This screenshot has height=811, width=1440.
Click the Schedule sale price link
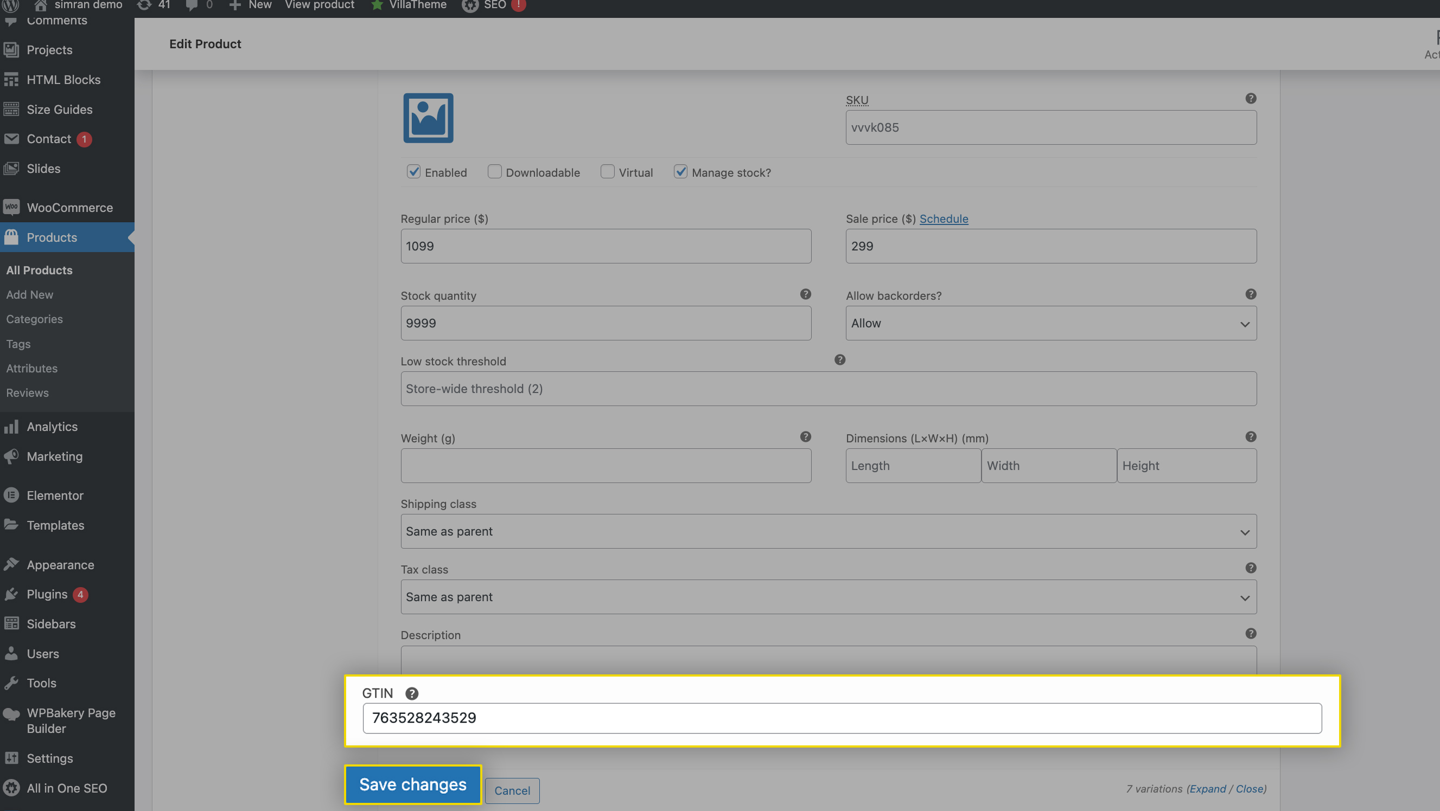tap(944, 219)
